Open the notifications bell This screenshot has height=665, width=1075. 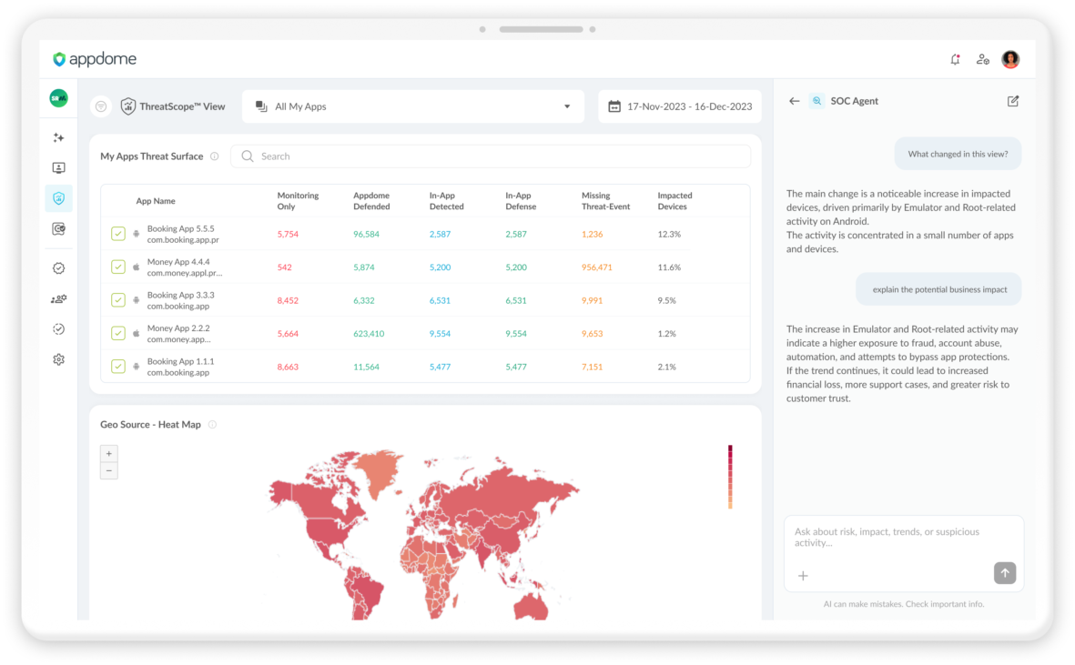point(955,59)
